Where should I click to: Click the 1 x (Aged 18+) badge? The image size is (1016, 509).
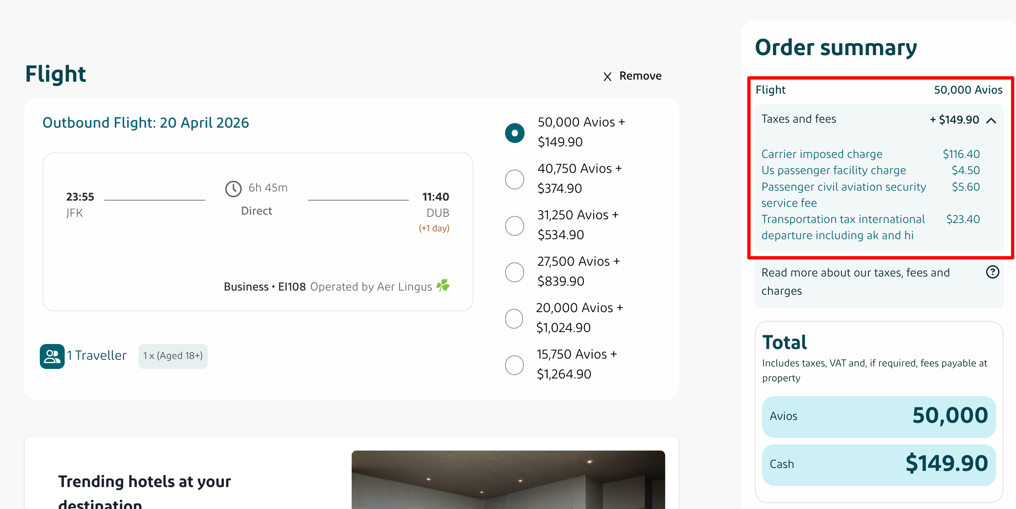[173, 356]
